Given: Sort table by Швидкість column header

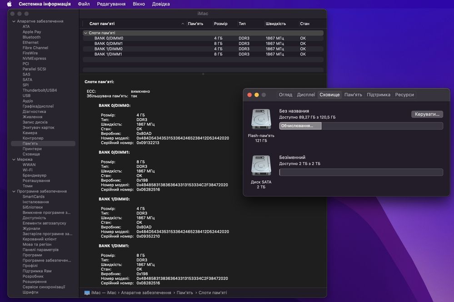Looking at the screenshot, I should pyautogui.click(x=276, y=24).
